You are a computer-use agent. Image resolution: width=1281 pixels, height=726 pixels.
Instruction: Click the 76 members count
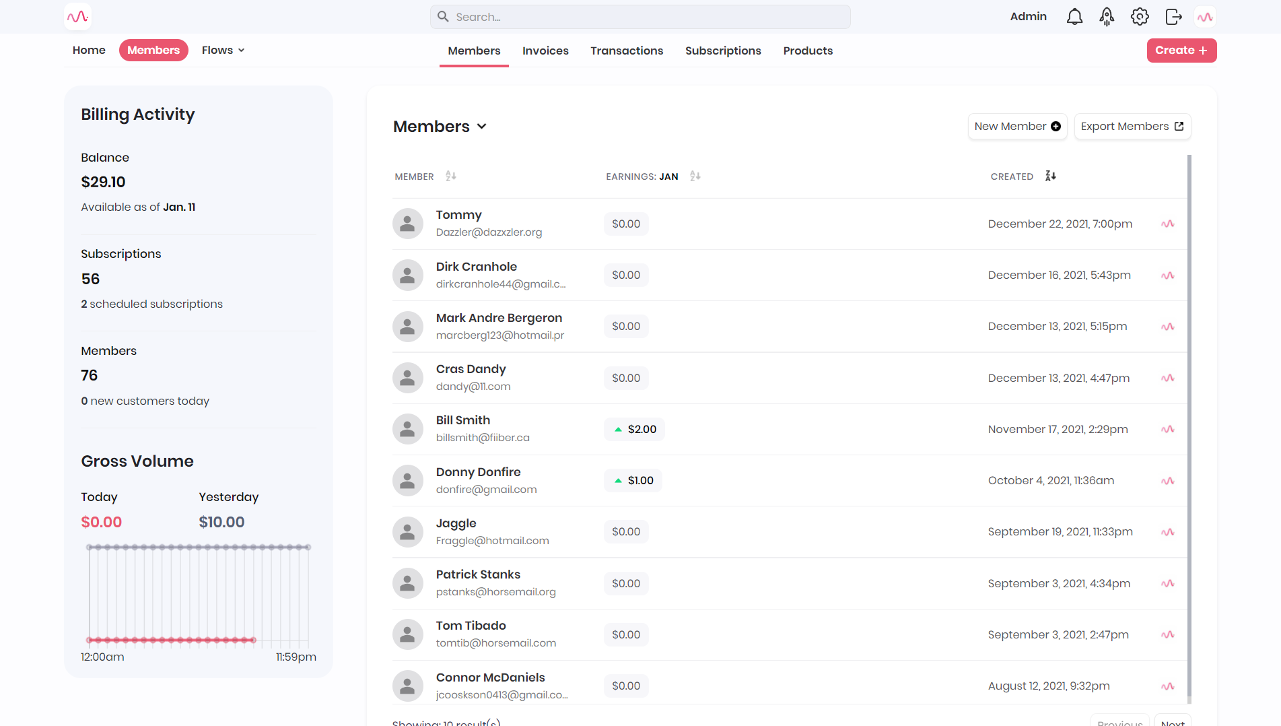(89, 376)
